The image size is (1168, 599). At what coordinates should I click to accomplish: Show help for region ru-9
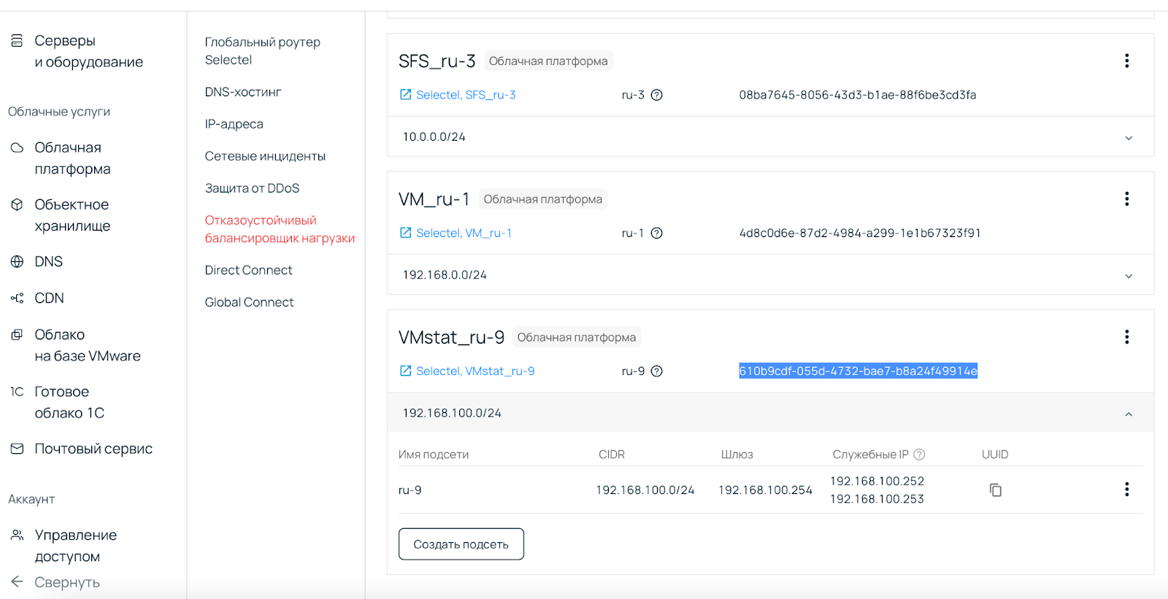[x=656, y=371]
